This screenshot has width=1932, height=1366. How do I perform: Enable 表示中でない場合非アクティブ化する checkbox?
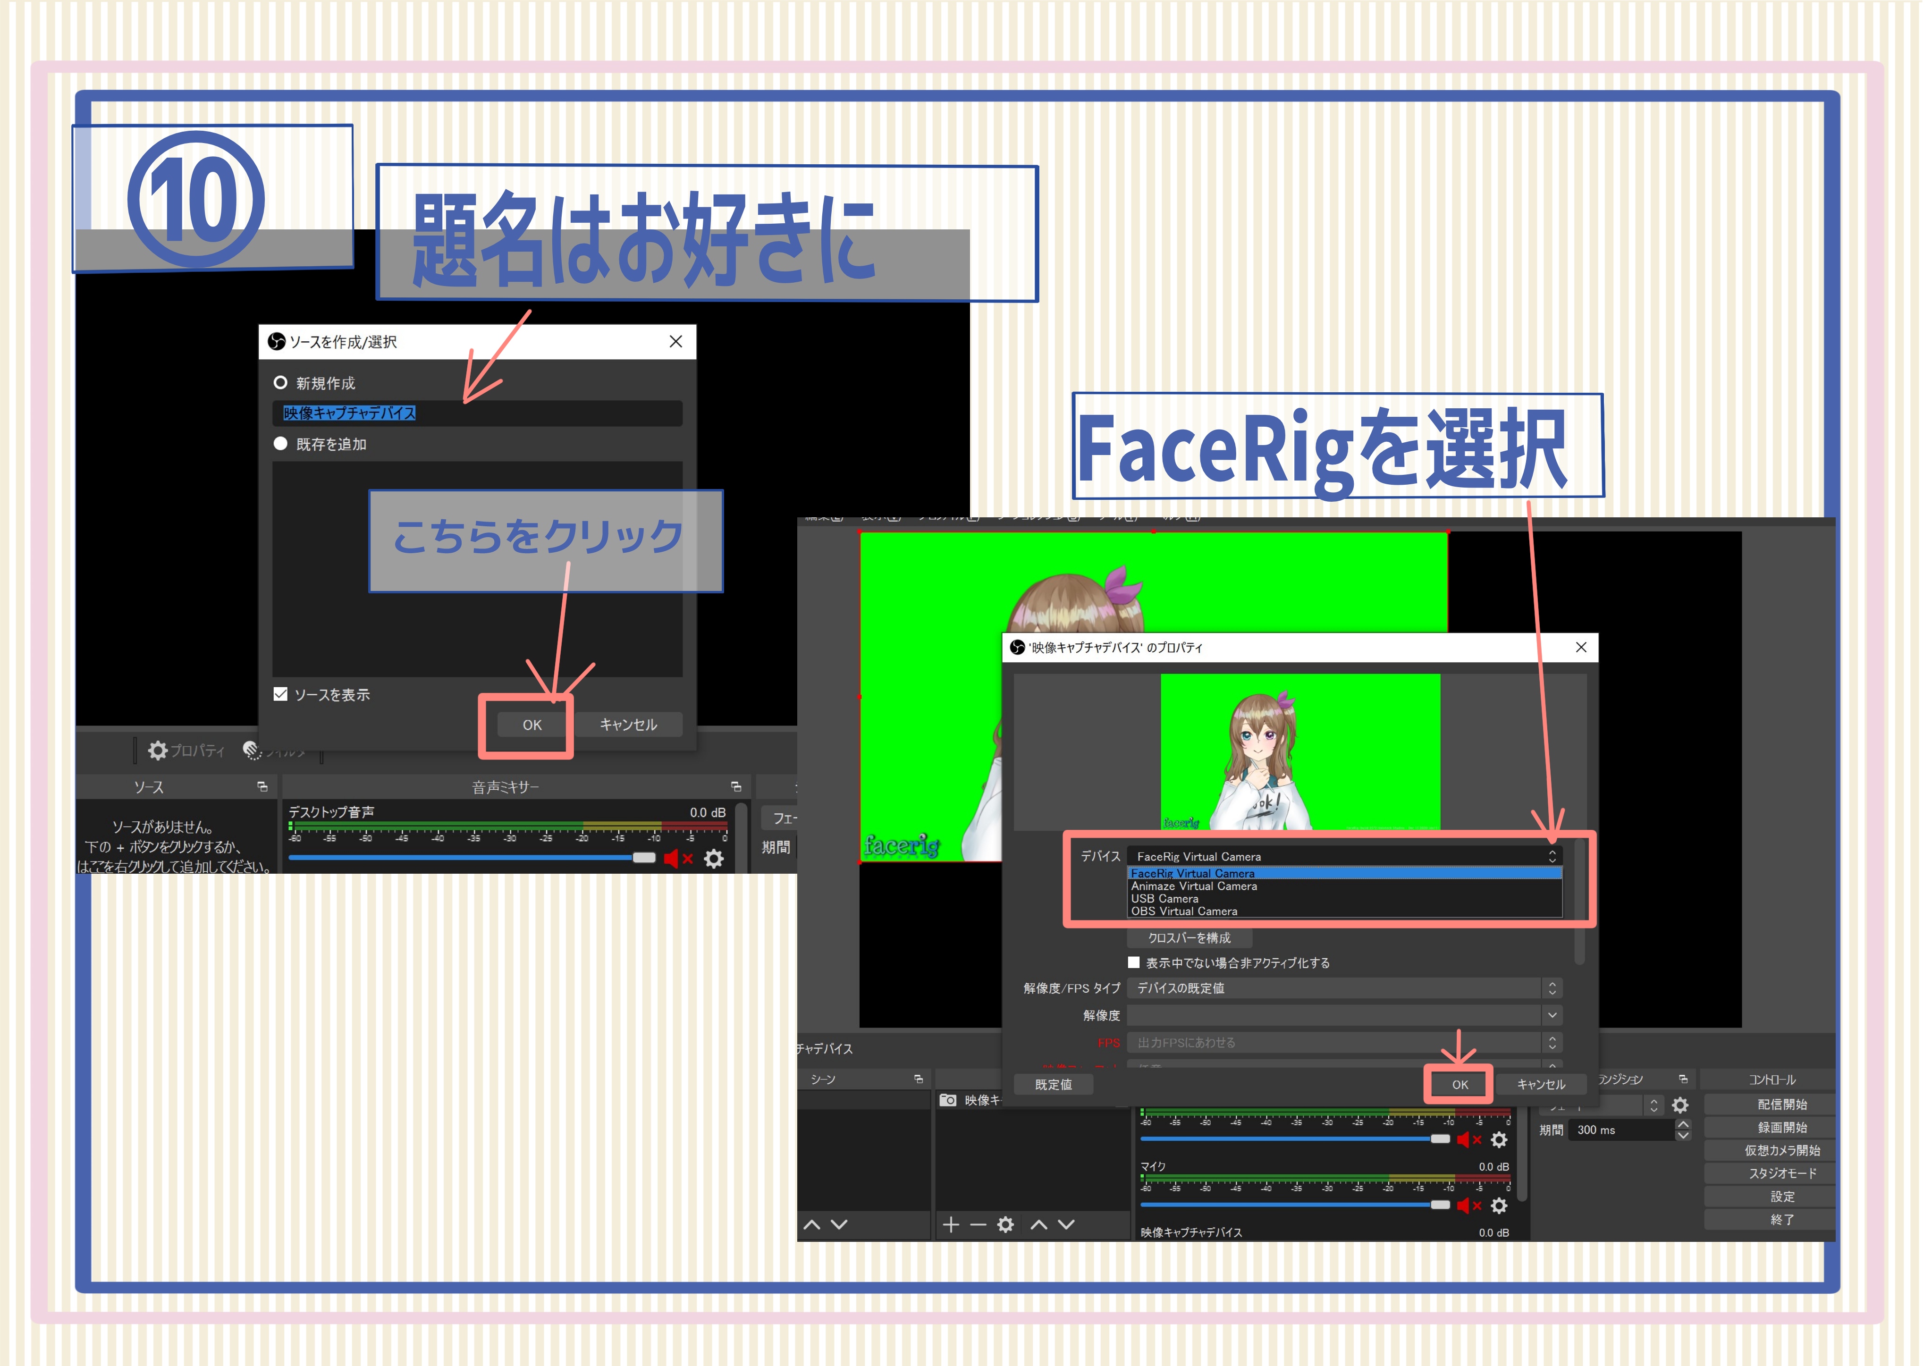point(1134,962)
